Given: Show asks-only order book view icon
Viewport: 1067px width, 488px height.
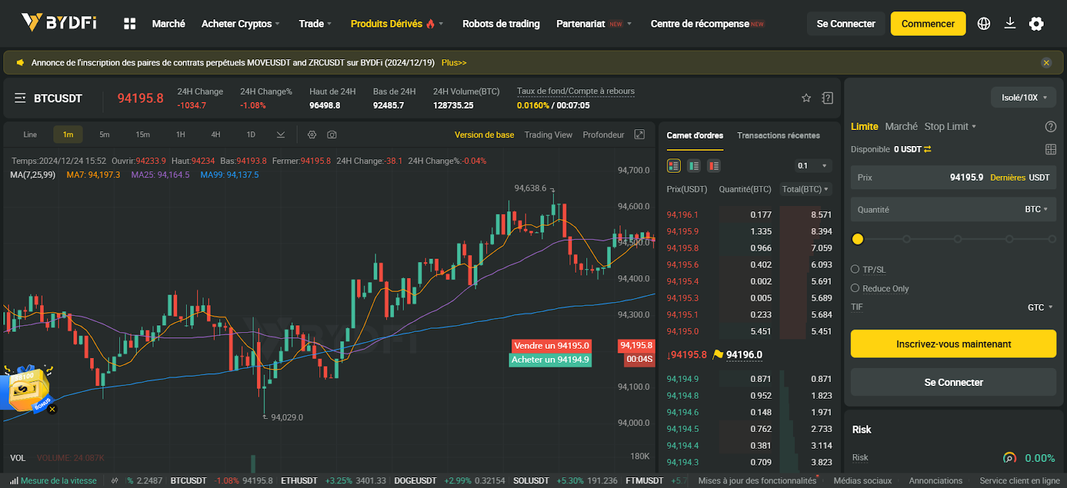Looking at the screenshot, I should click(714, 166).
